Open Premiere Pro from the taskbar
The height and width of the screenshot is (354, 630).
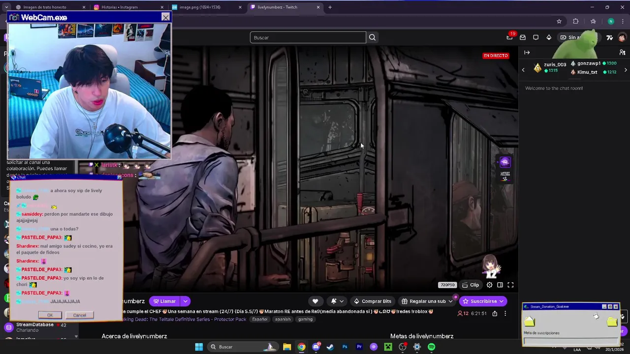359,347
